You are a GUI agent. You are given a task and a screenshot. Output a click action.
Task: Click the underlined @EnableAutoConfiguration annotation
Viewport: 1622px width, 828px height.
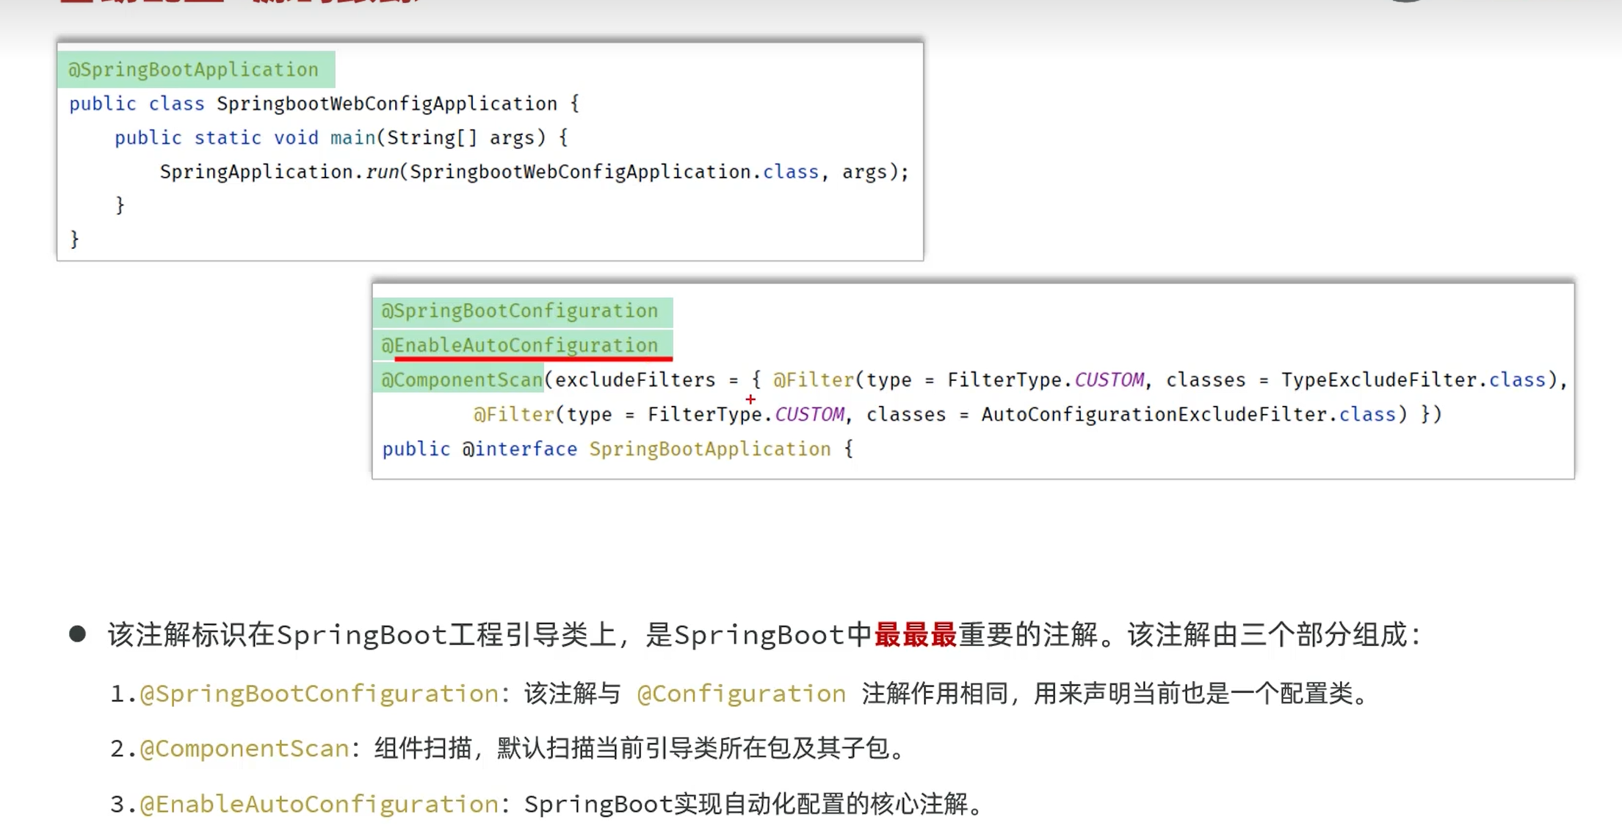pos(520,345)
